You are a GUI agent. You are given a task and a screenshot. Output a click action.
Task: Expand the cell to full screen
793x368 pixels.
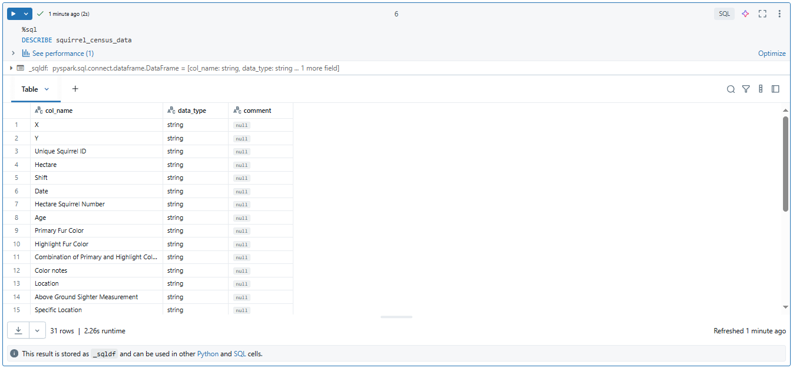762,14
